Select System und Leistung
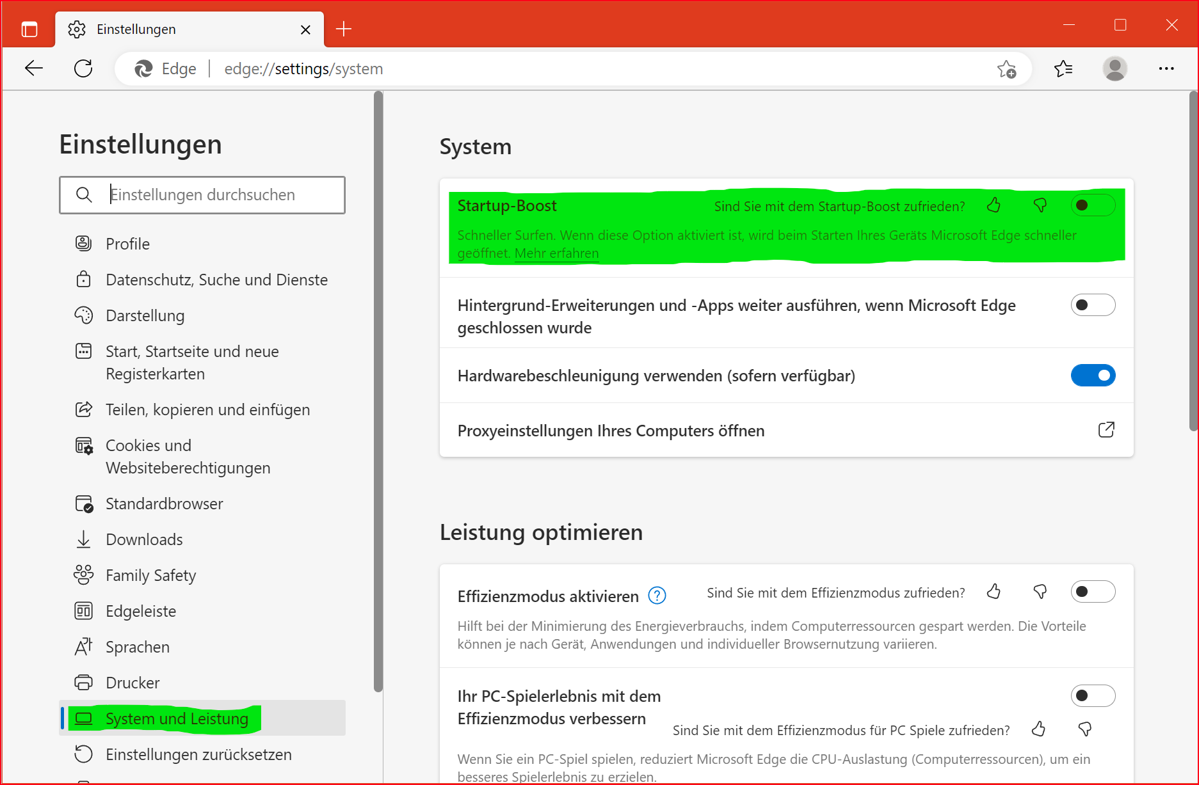The image size is (1199, 785). point(202,718)
